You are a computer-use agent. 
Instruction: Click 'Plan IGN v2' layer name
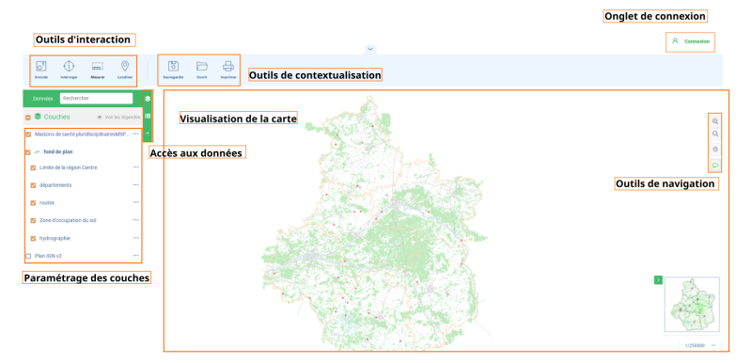[48, 256]
